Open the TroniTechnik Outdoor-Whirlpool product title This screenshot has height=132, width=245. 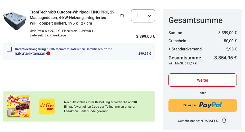[x=72, y=18]
